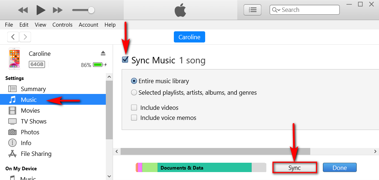Select the Photos camera icon in sidebar
Image resolution: width=379 pixels, height=180 pixels.
pyautogui.click(x=12, y=132)
